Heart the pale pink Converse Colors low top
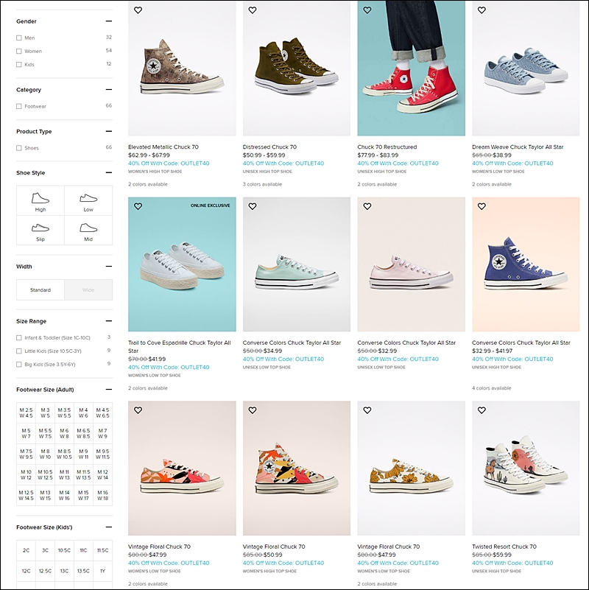The width and height of the screenshot is (589, 590). point(367,206)
